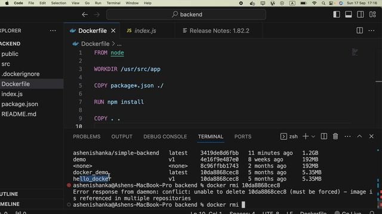Open the launch profile dropdown arrow

pyautogui.click(x=313, y=137)
